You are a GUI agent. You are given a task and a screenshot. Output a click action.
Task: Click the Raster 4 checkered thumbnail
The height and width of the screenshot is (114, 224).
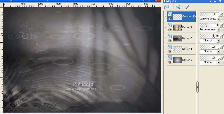pos(177,49)
